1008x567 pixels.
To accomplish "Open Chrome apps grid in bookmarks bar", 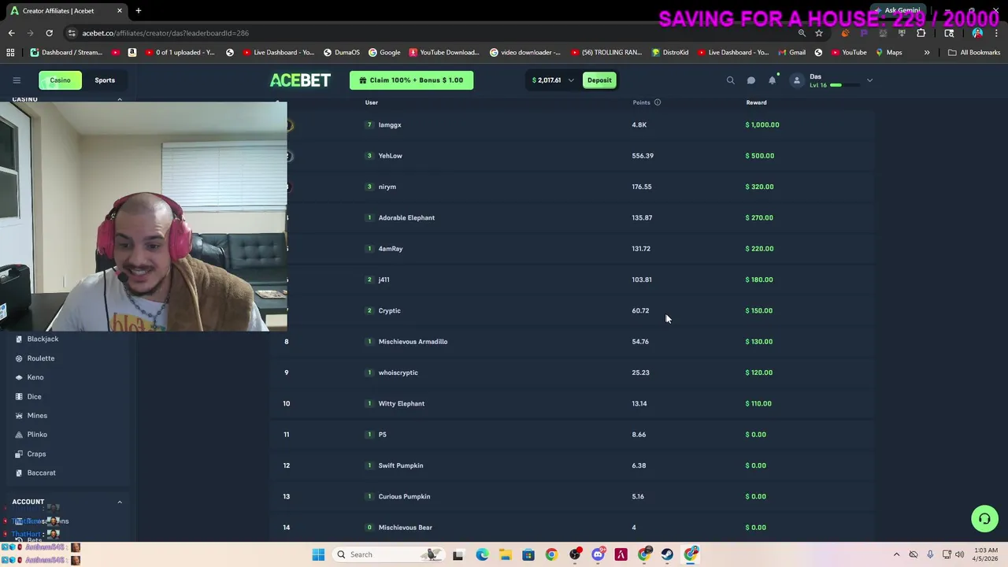I will [x=10, y=53].
